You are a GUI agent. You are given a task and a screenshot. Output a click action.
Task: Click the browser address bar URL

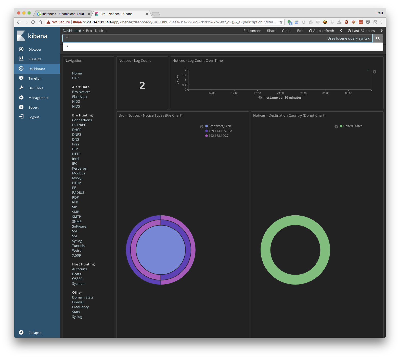(x=175, y=22)
